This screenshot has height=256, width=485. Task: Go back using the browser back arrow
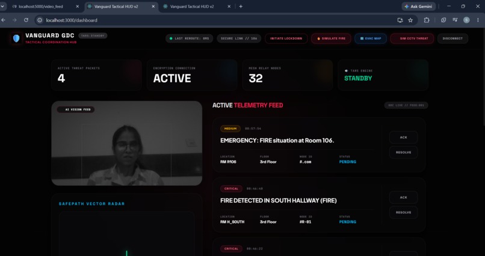pyautogui.click(x=4, y=20)
